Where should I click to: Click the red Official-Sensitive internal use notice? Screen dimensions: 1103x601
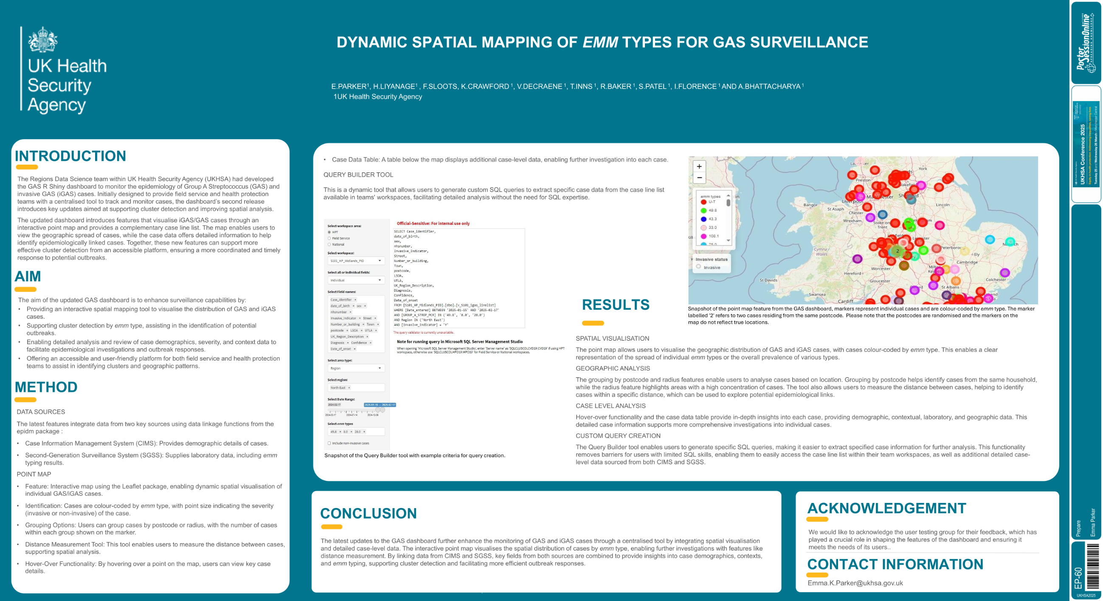coord(433,223)
